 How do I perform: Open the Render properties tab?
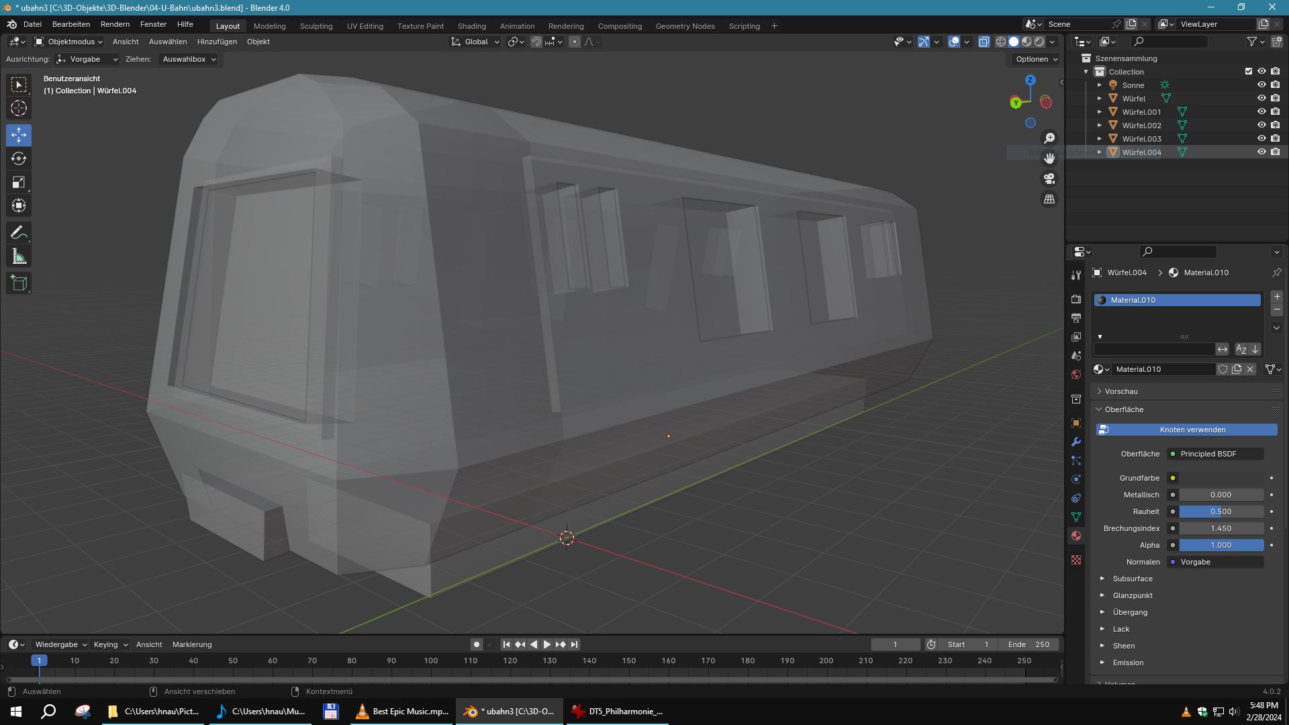click(x=1076, y=299)
